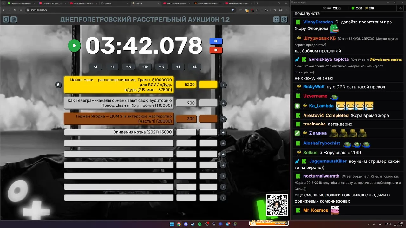
Task: Add two minutes with +2 button
Action: (194, 67)
